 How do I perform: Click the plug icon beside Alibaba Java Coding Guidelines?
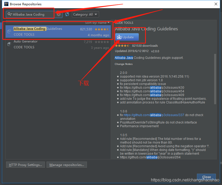click(x=9, y=31)
